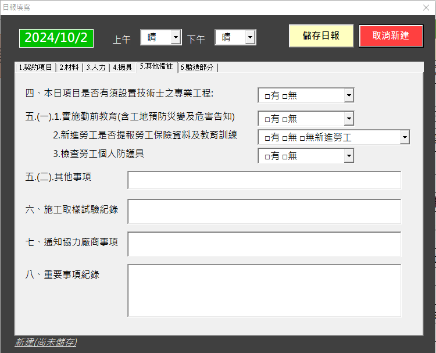The image size is (436, 353).
Task: Click the 儲存日報 save button
Action: [x=321, y=36]
